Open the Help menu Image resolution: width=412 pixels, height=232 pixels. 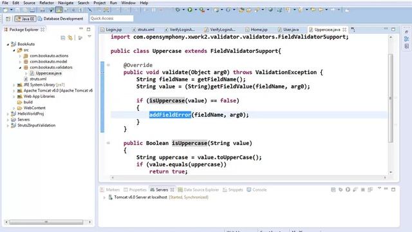point(144,3)
